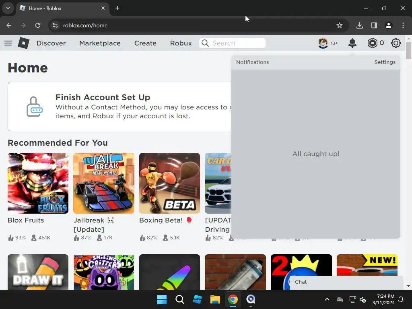Open the Robux menu item

tap(181, 43)
